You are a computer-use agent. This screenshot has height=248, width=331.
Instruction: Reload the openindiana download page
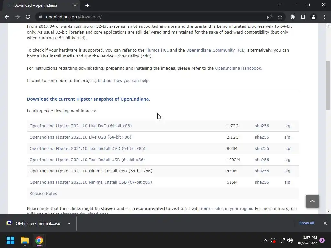[x=28, y=17]
